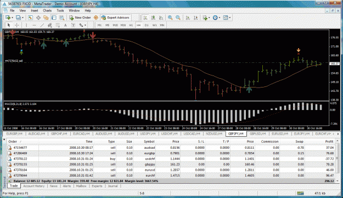Image resolution: width=343 pixels, height=198 pixels.
Task: Toggle the M30 timeframe
Action: click(123, 25)
